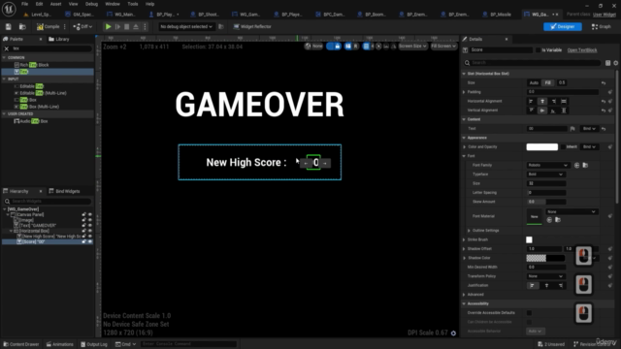
Task: Click the designer settings gear at bottom right
Action: 453,333
